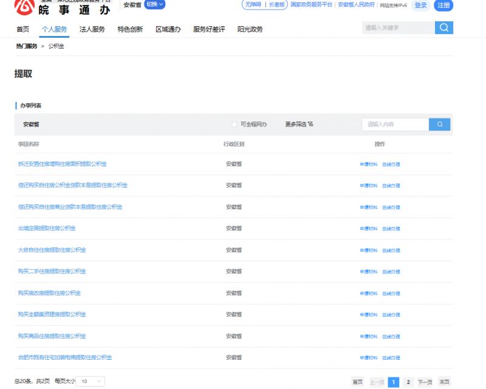Select page 1 in pagination
Image resolution: width=486 pixels, height=389 pixels.
(393, 382)
